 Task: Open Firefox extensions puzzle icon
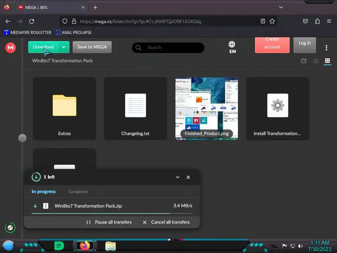pyautogui.click(x=317, y=21)
